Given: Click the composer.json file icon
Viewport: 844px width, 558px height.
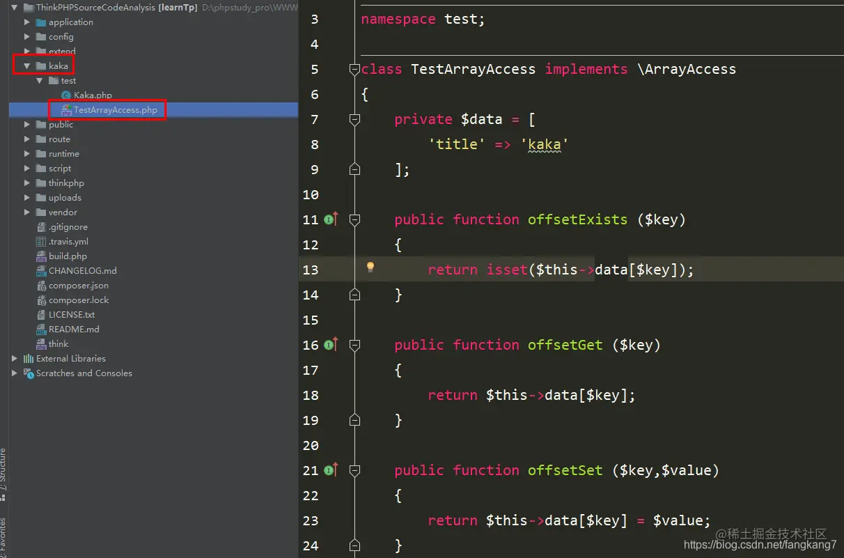Looking at the screenshot, I should tap(41, 286).
